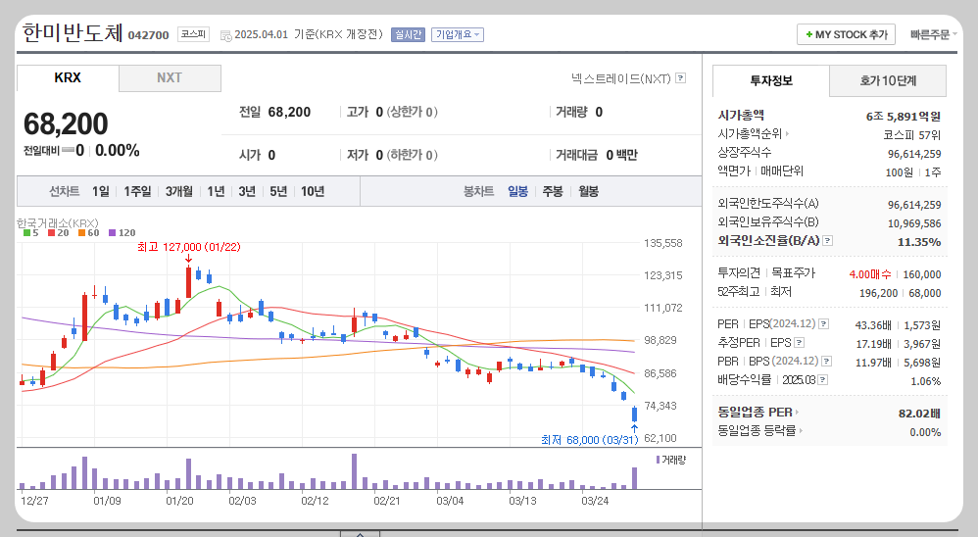Click the 선차트 label
Viewport: 978px width, 537px height.
coord(65,191)
